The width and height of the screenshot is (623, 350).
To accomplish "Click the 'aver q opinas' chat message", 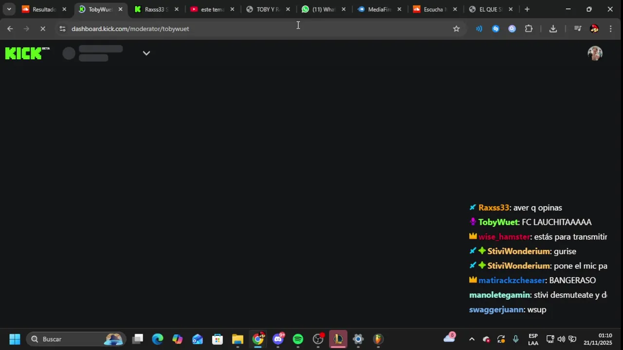I will pyautogui.click(x=538, y=208).
